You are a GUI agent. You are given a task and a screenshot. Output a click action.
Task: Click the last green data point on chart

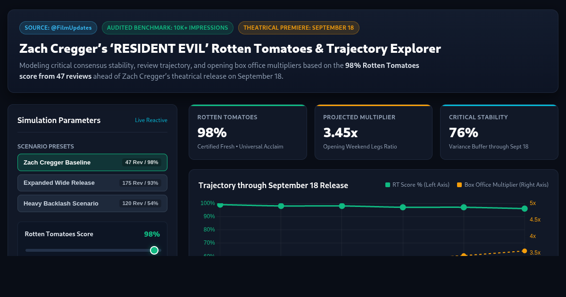[524, 208]
